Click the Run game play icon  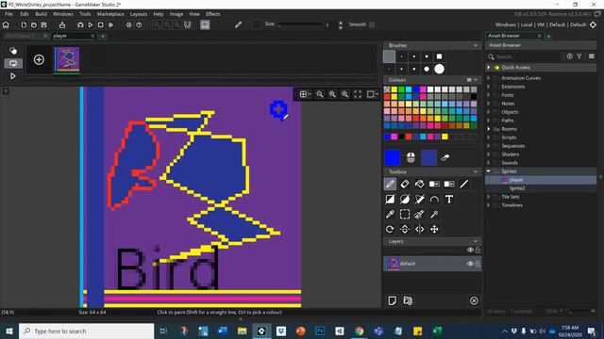pos(91,25)
